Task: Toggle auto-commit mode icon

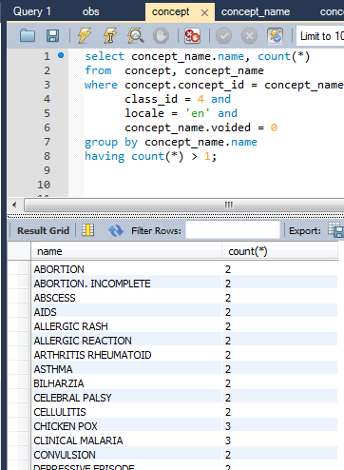Action: (275, 35)
